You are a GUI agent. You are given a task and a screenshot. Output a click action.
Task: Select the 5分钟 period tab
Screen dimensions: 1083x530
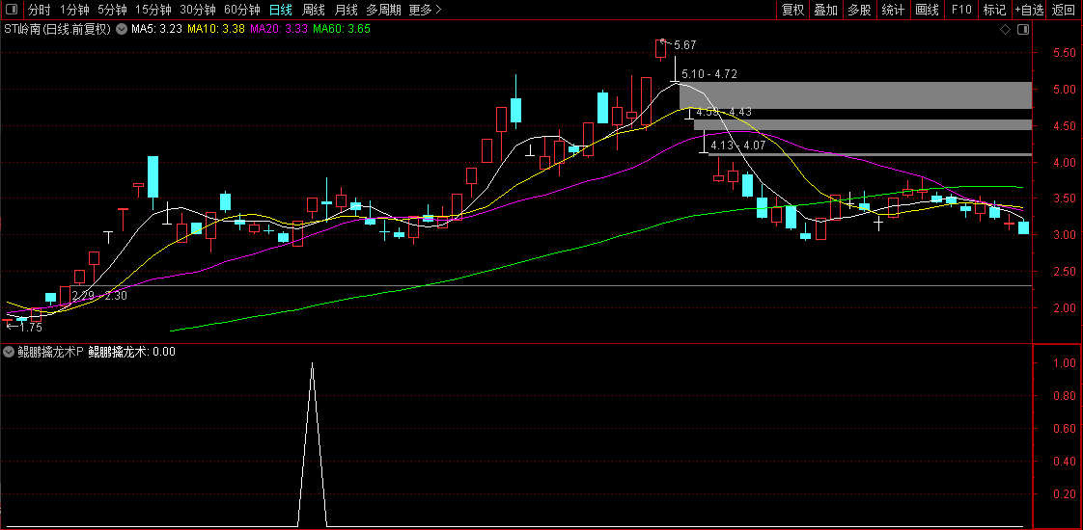click(112, 10)
